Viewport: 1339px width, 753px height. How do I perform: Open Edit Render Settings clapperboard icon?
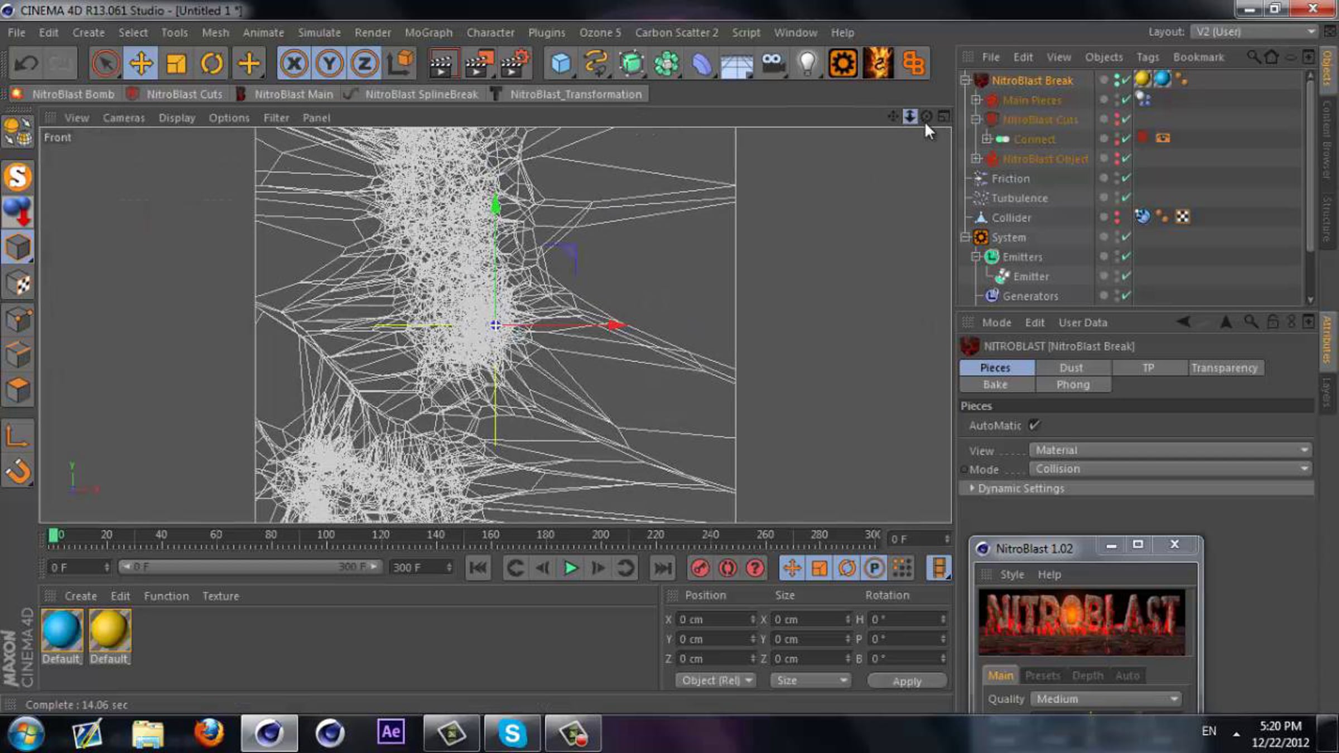pos(515,63)
